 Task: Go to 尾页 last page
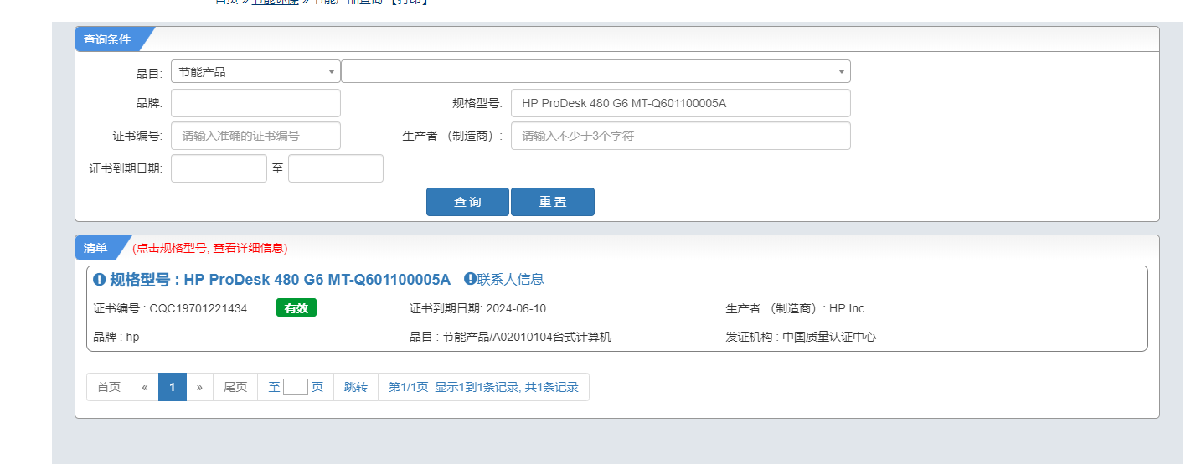235,387
